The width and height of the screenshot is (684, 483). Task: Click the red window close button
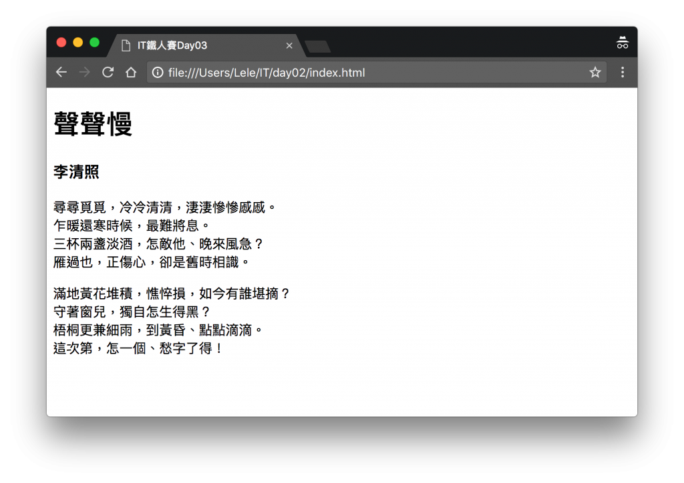coord(61,42)
